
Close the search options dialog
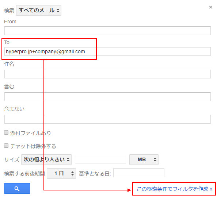[210, 7]
